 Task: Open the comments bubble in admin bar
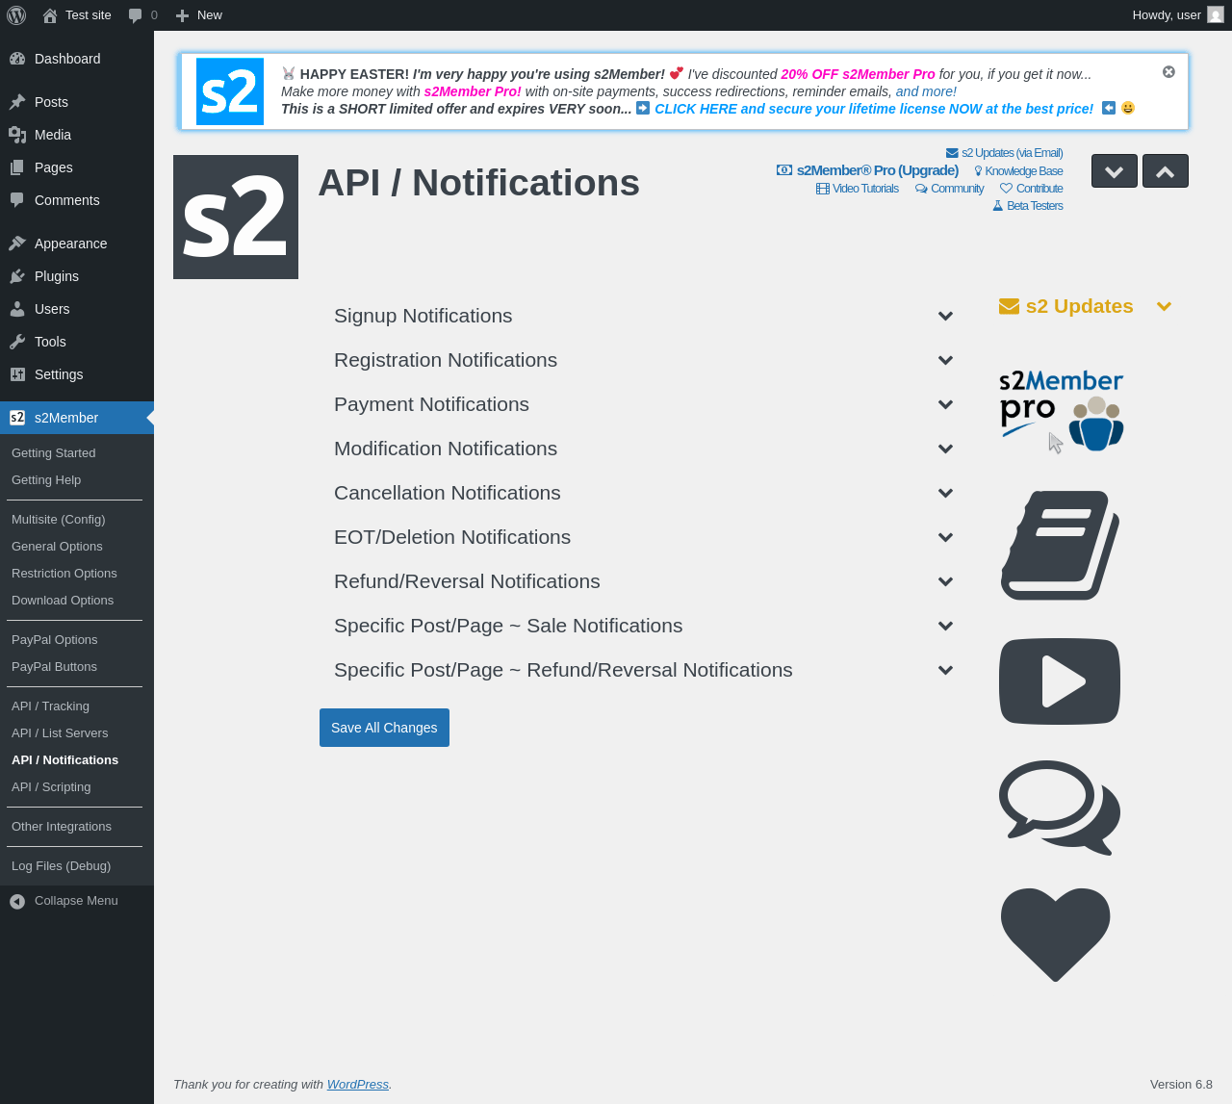142,15
